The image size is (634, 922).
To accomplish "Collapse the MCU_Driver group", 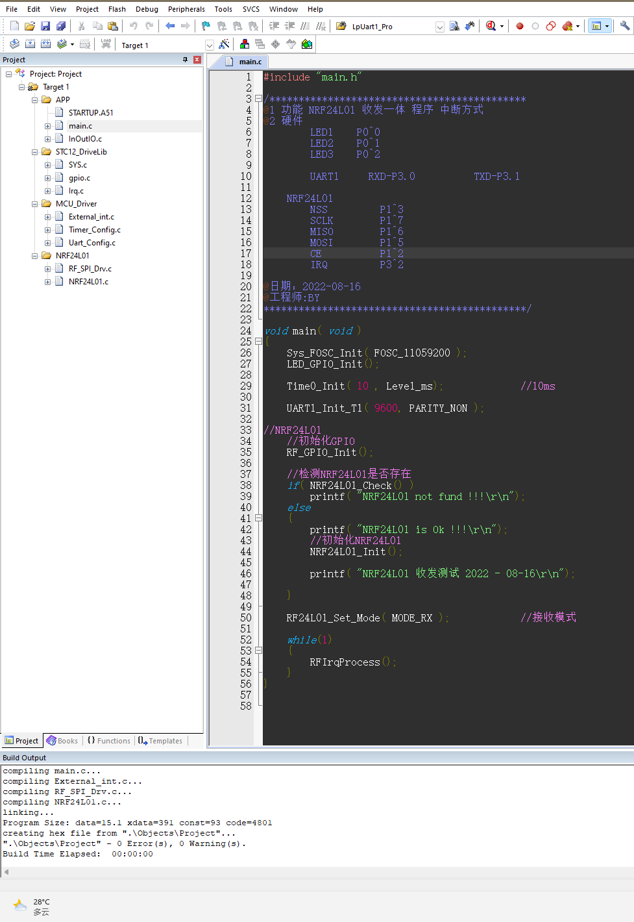I will (x=35, y=204).
